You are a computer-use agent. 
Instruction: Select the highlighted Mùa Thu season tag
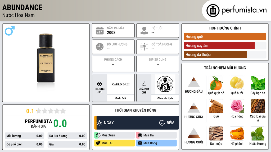pos(115,143)
